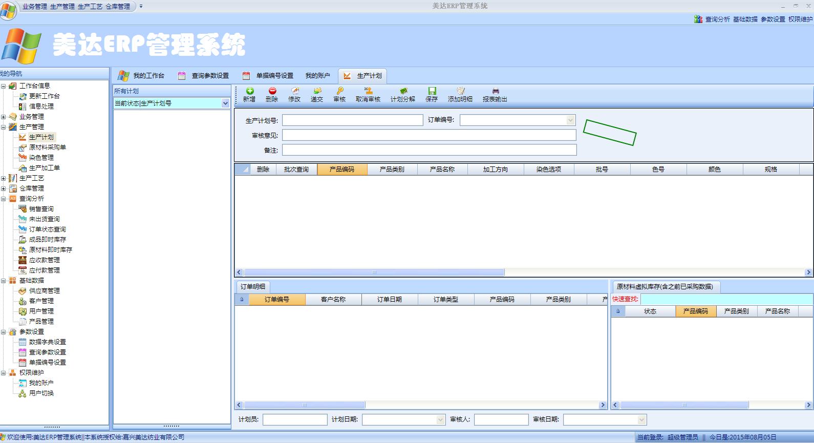Select 原材料采购单 in navigation tree

pyautogui.click(x=47, y=147)
